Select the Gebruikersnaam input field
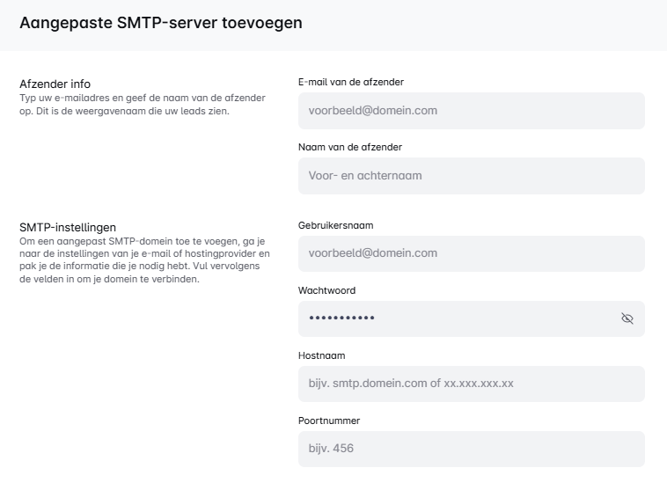667x490 pixels. 471,253
